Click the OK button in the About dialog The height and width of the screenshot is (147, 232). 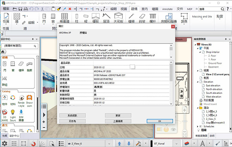(x=160, y=121)
